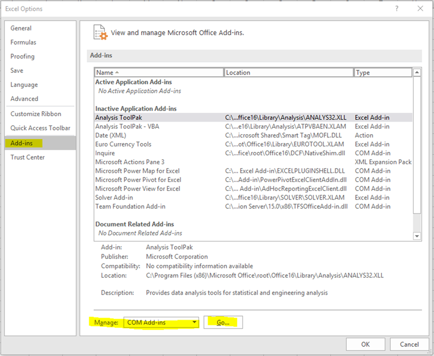Select the Date (XML) add-in

253,136
